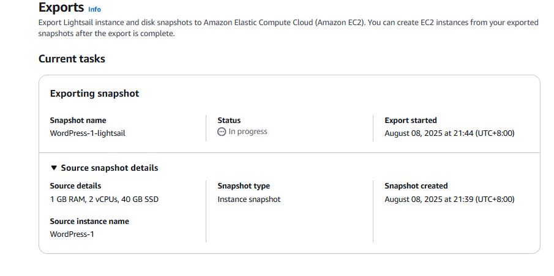Image resolution: width=554 pixels, height=276 pixels.
Task: Click the Export started label
Action: (x=411, y=121)
